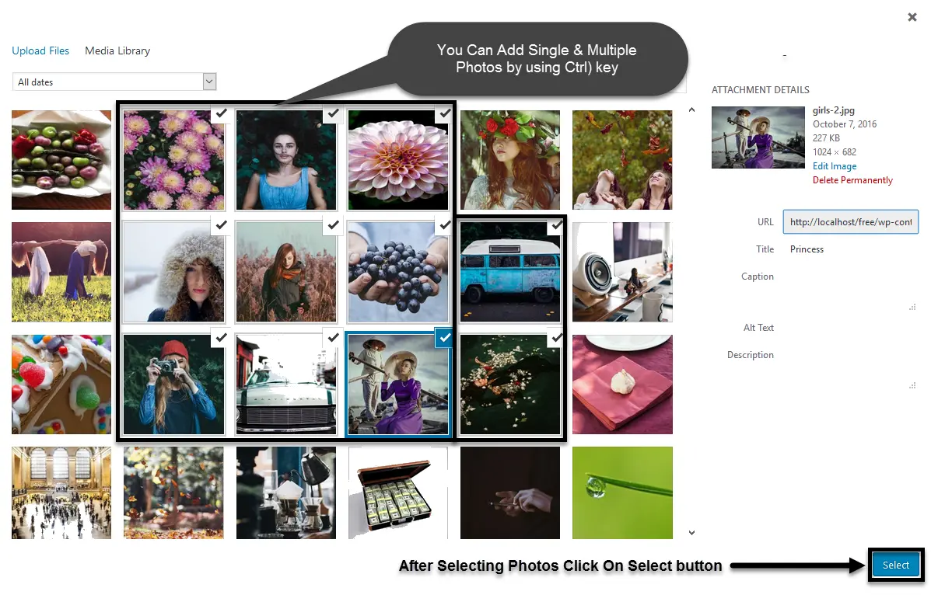The image size is (931, 595).
Task: Select the water droplet on grass thumbnail
Action: click(622, 493)
